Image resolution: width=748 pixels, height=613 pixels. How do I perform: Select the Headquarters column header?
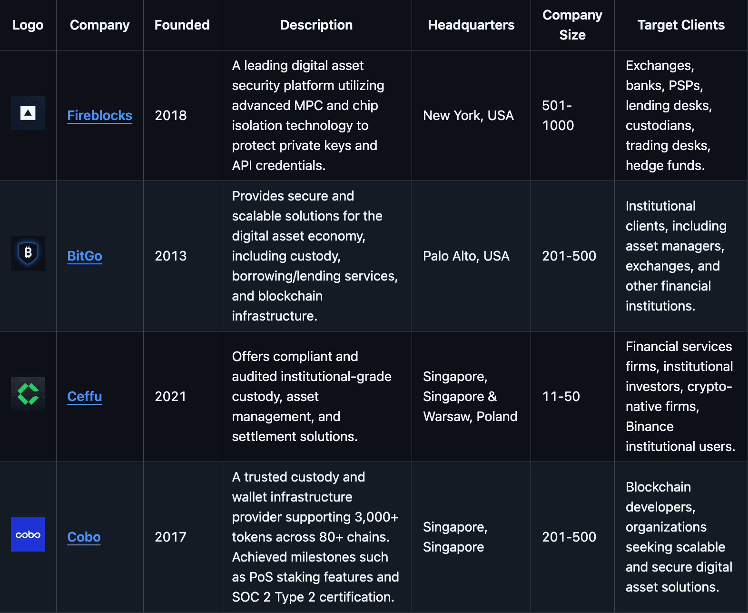click(x=471, y=25)
